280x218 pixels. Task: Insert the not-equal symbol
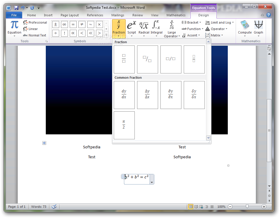point(82,24)
